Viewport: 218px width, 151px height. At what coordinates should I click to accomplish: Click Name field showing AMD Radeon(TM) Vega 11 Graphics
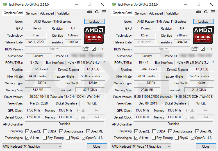pos(162,22)
